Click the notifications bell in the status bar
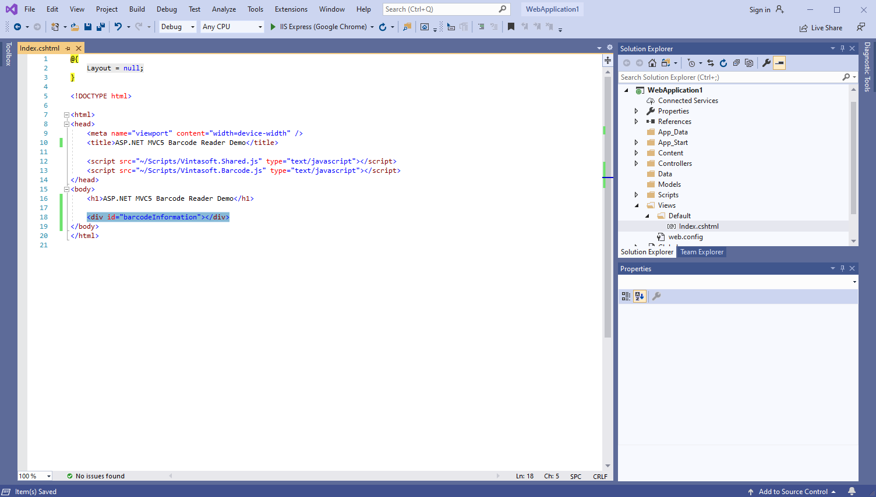Screen dimensions: 876x497 852,491
